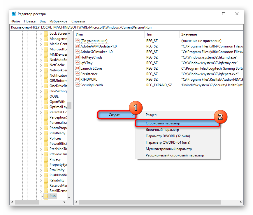Click the HotKeysCmds value icon
253x215 pixels.
pos(78,57)
